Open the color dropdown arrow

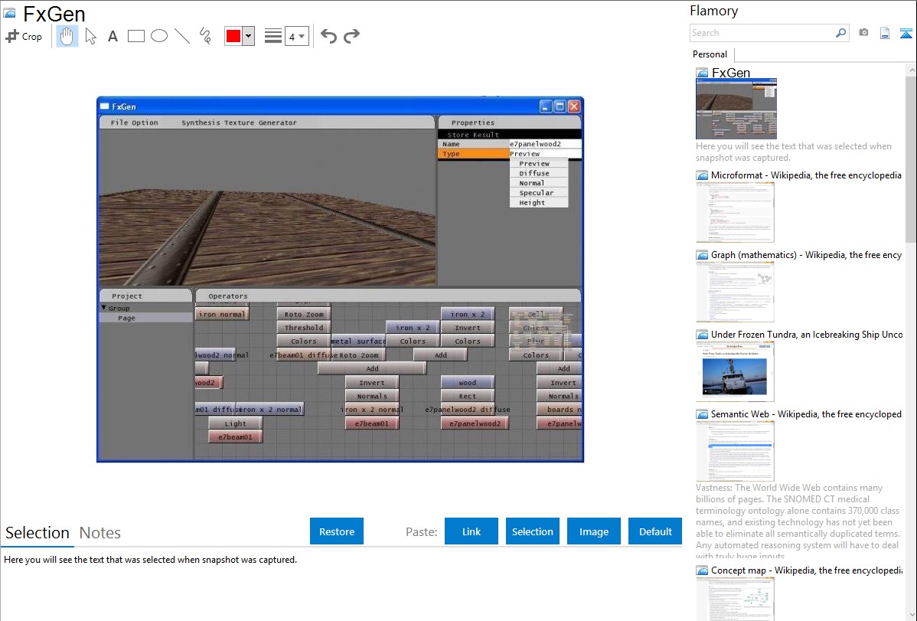pos(249,36)
